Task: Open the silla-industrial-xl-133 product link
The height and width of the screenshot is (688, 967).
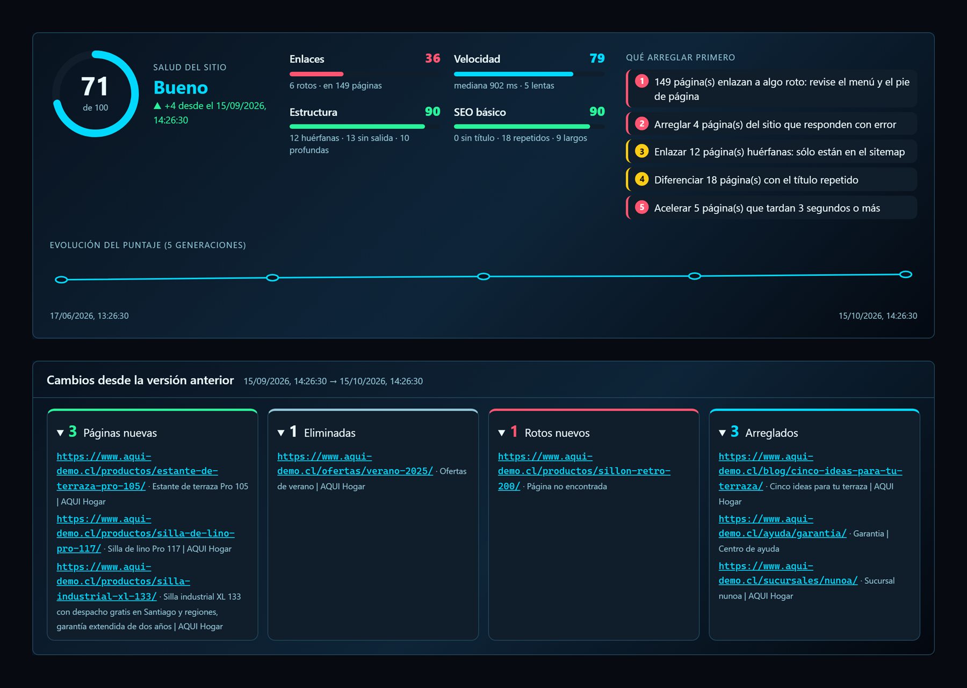Action: coord(123,581)
